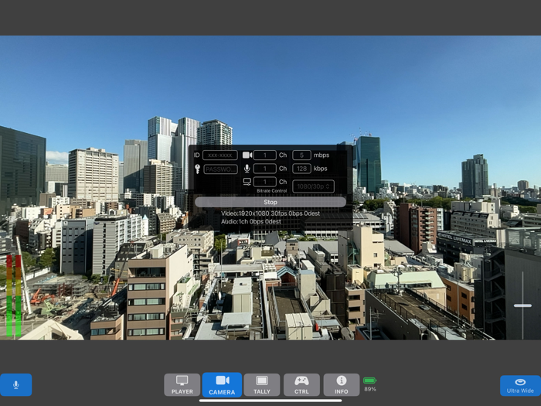Open the TALLY tab

click(x=262, y=384)
